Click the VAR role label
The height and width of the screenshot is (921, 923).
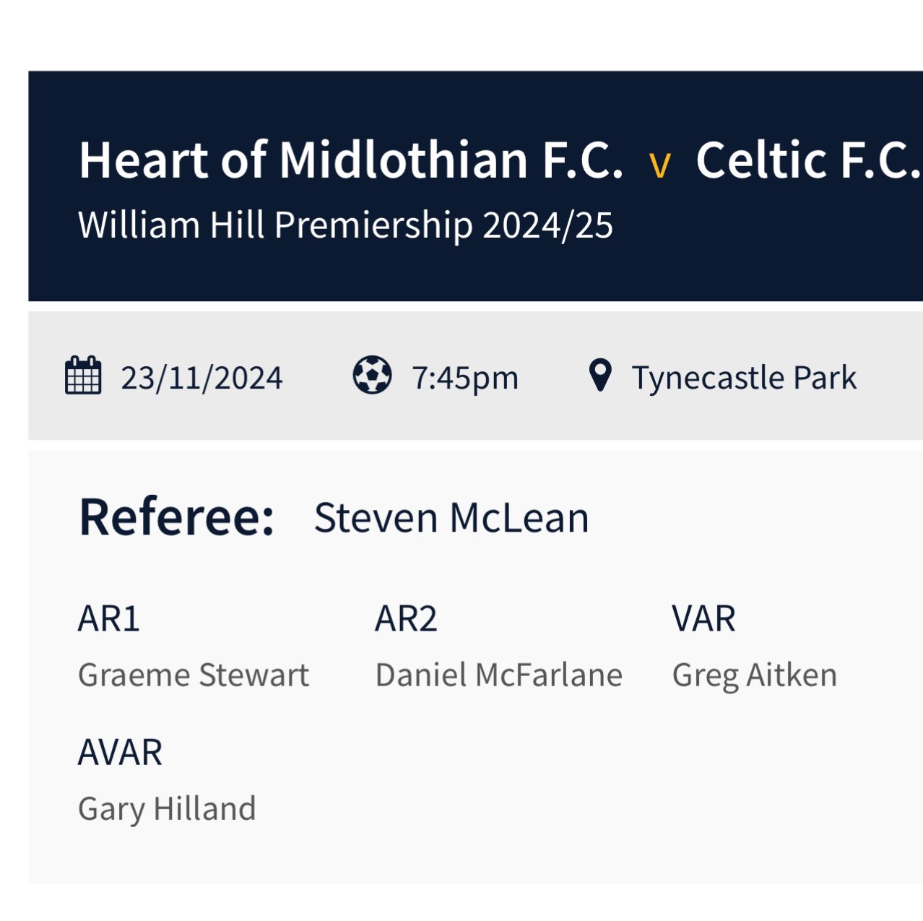tap(703, 618)
